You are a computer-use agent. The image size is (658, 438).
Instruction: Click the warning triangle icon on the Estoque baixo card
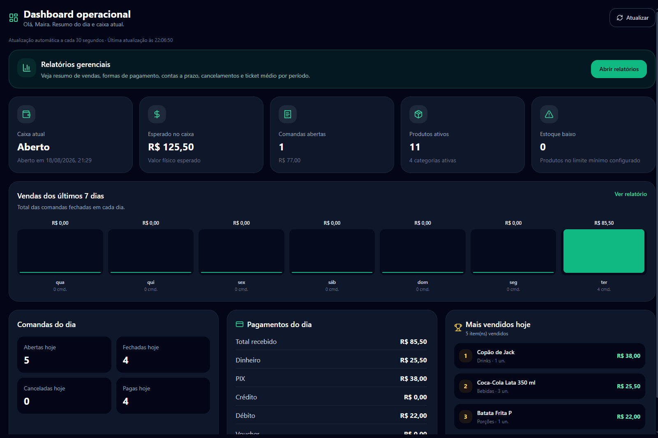(x=549, y=114)
